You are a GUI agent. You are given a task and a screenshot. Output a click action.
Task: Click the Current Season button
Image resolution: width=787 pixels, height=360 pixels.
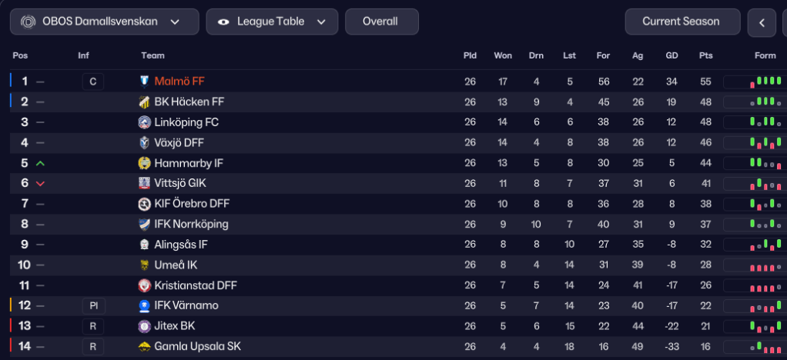tap(681, 22)
